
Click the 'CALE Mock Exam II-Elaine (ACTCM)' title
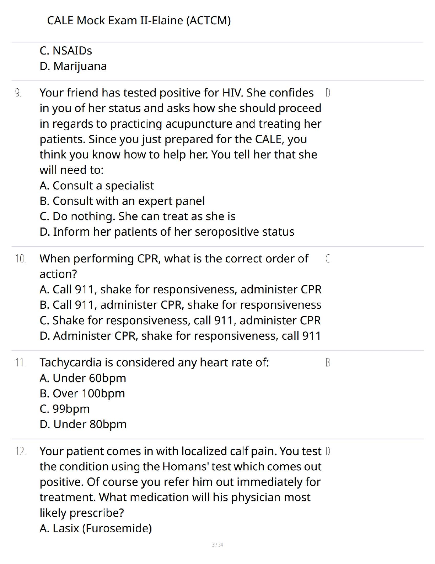139,20
